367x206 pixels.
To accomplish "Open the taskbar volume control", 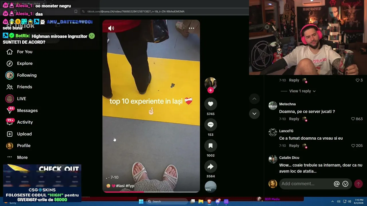I will [x=349, y=201].
